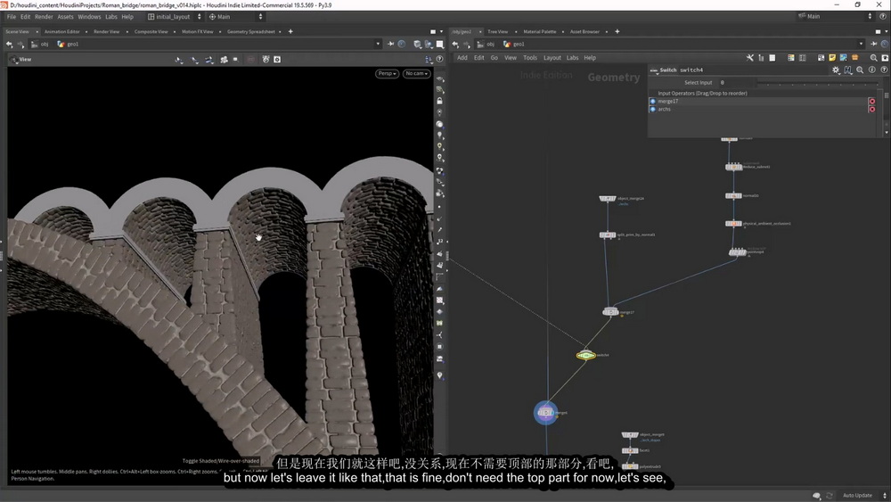891x502 pixels.
Task: Add a new pane tab in network pane
Action: pos(617,32)
